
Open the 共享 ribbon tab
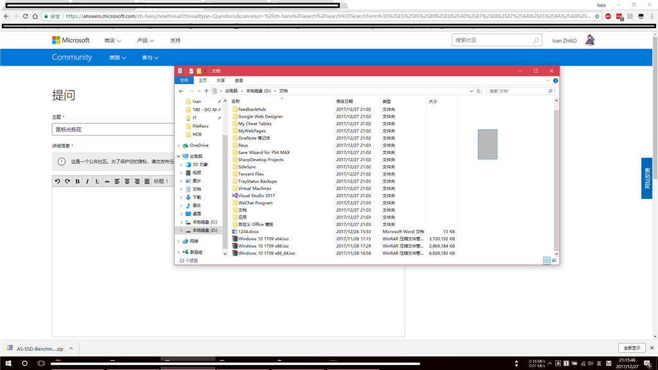coord(221,80)
